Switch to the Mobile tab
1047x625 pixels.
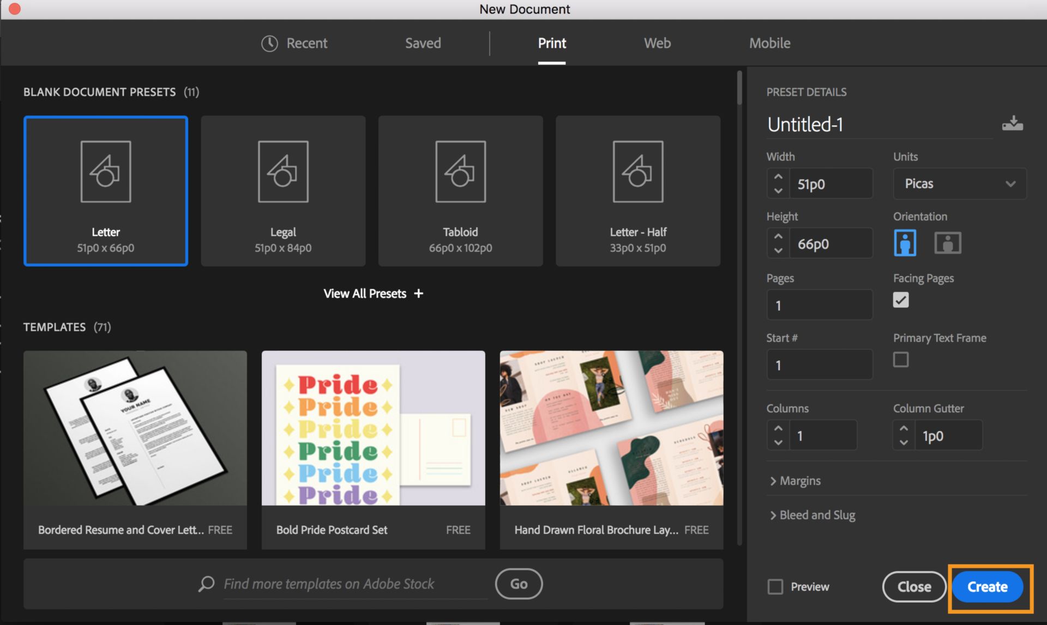769,41
